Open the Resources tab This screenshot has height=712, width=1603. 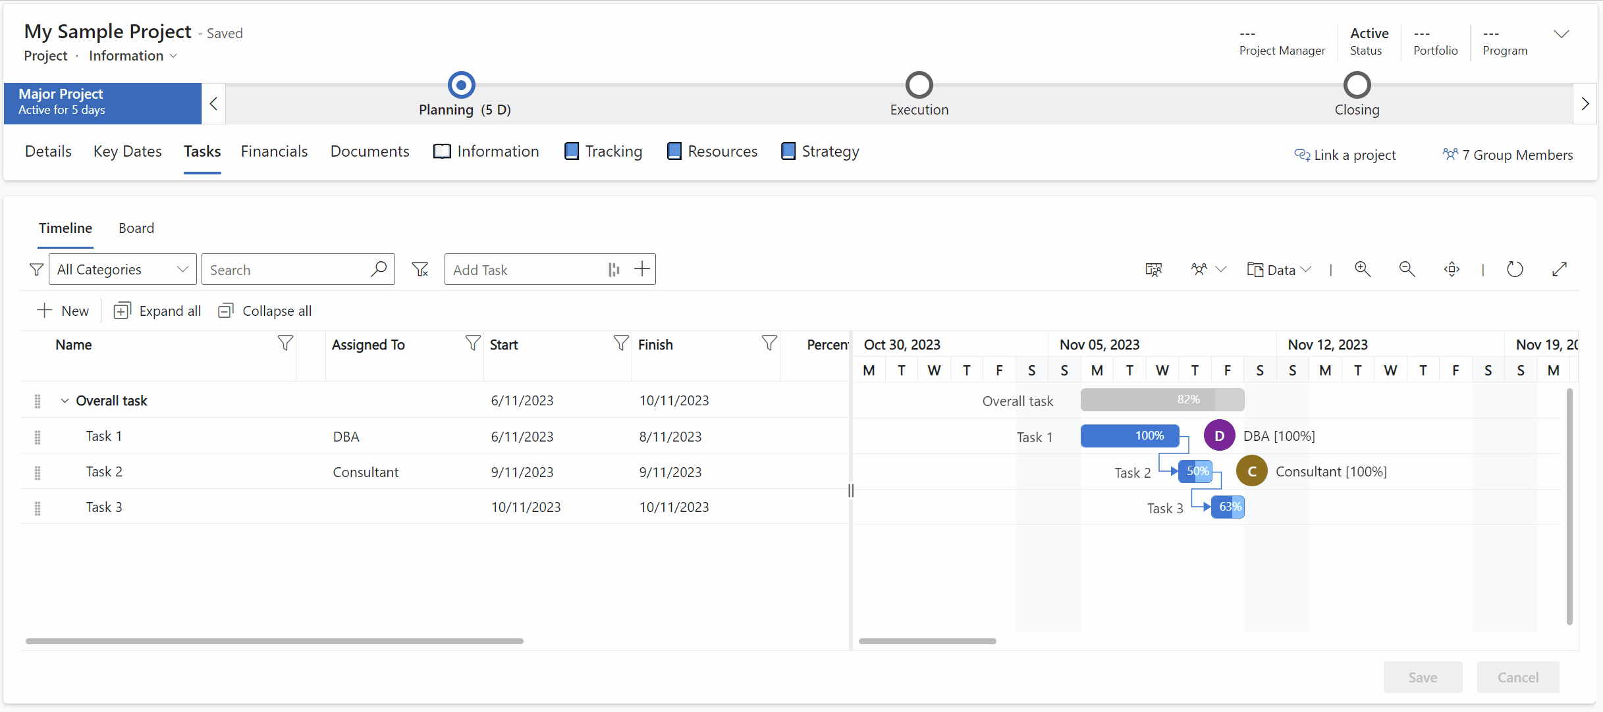[712, 151]
